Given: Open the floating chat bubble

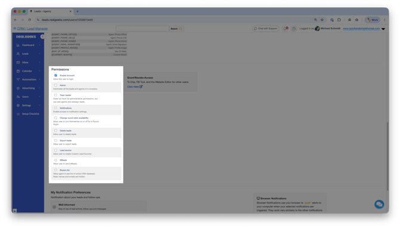Looking at the screenshot, I should pos(379,204).
